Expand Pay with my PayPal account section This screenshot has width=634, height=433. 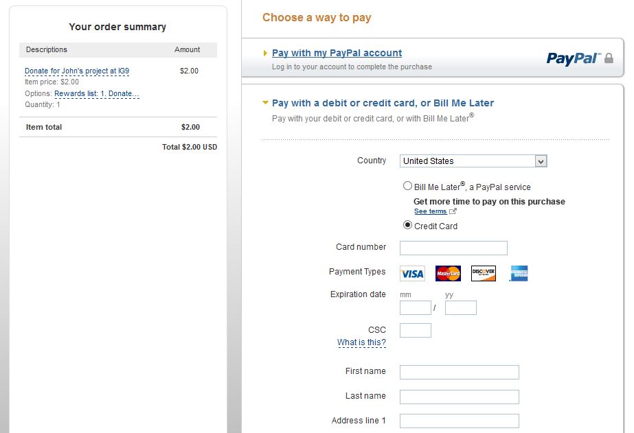pos(337,53)
